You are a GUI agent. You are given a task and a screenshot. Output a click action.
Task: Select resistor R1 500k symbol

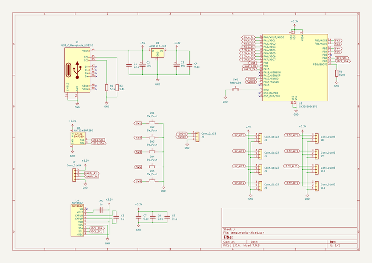(x=336, y=72)
